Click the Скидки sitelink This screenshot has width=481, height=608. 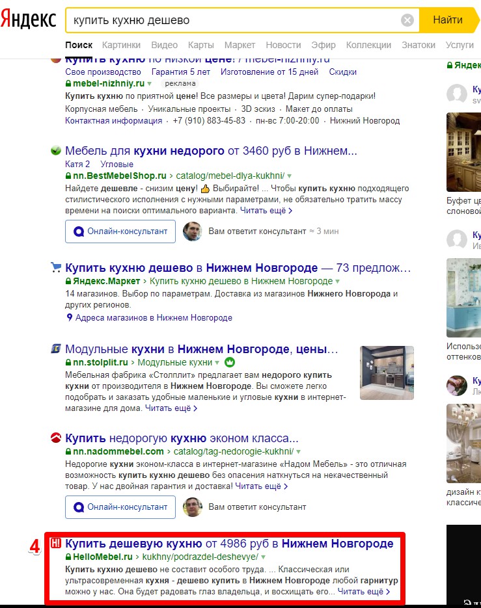click(x=343, y=72)
